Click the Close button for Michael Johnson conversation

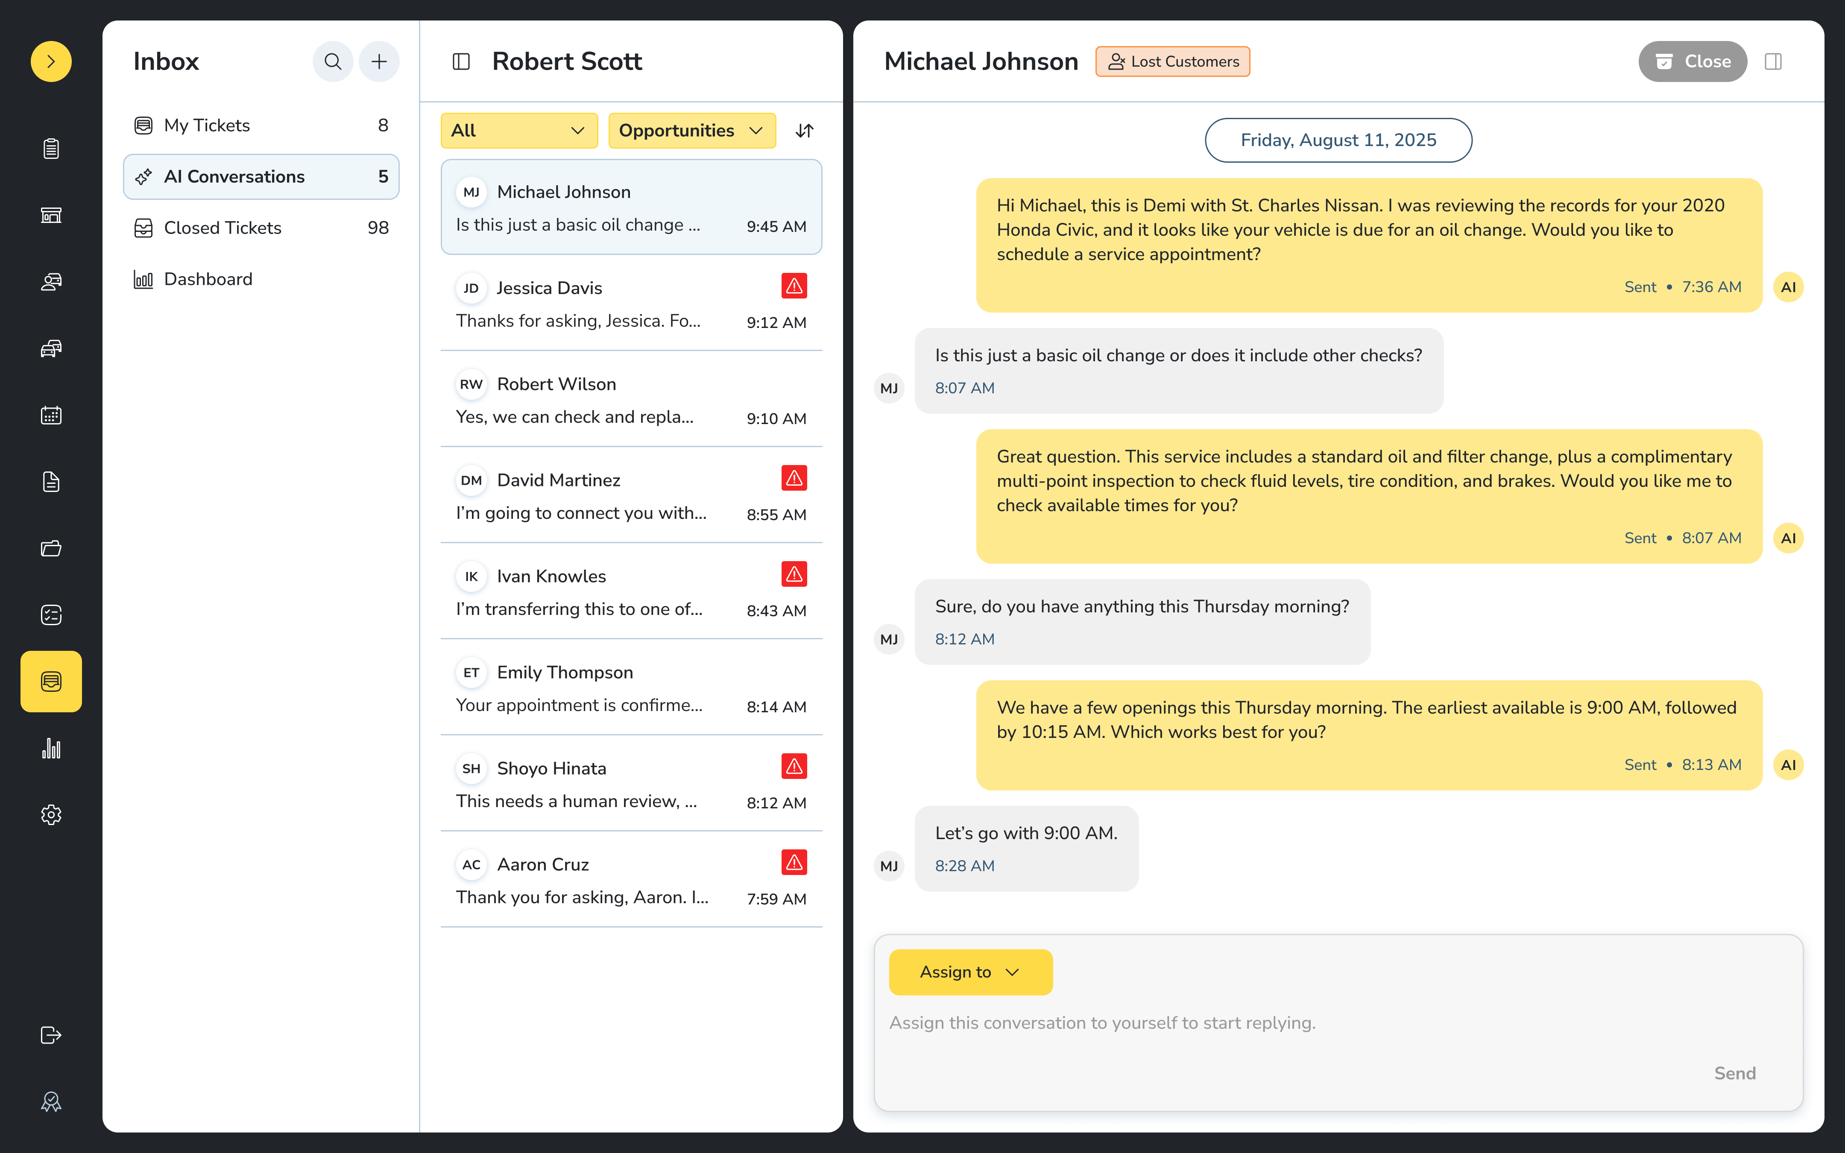1693,61
